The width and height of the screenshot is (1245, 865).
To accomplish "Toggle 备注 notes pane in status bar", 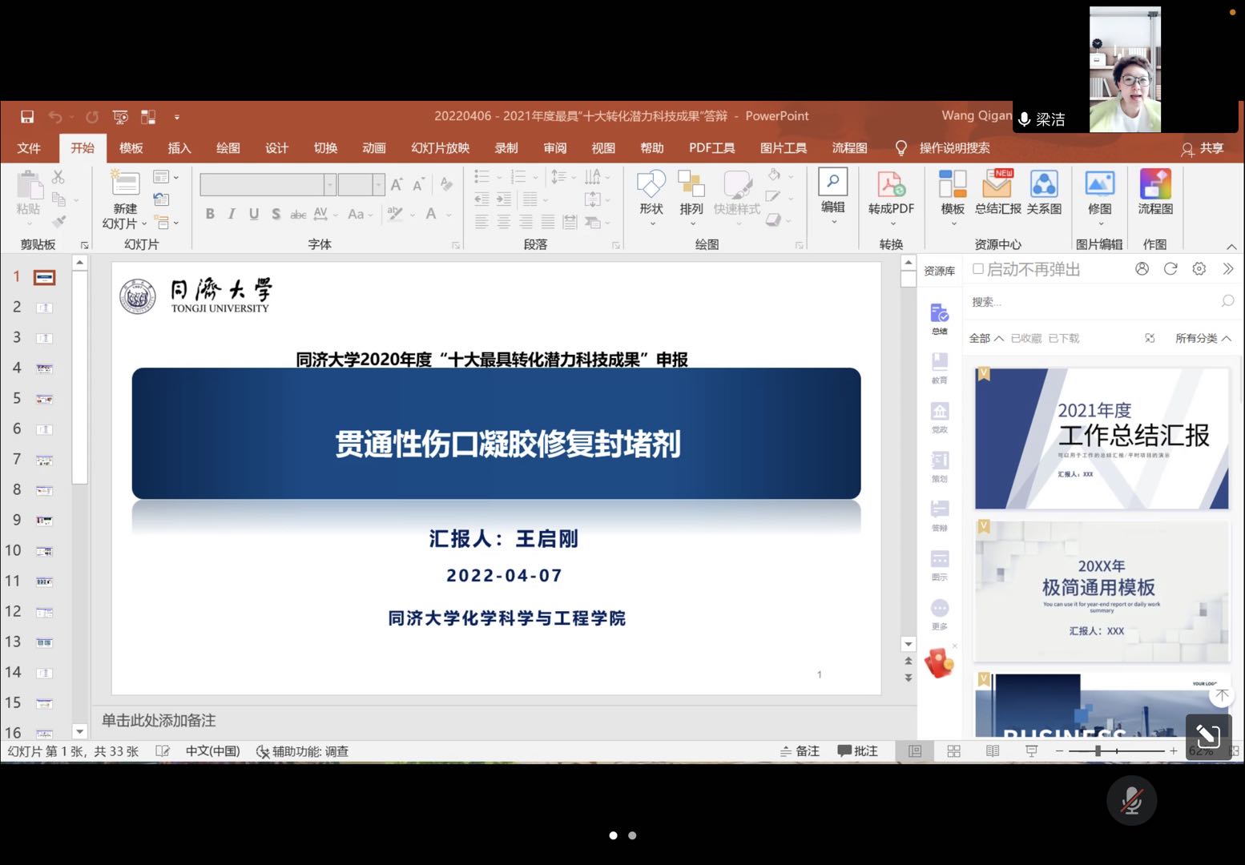I will (800, 751).
